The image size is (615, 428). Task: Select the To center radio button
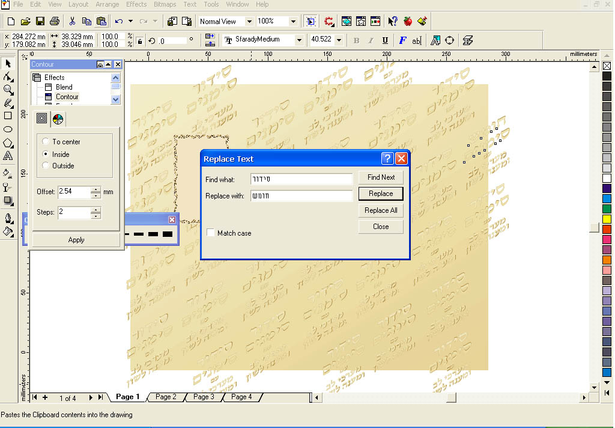point(46,141)
